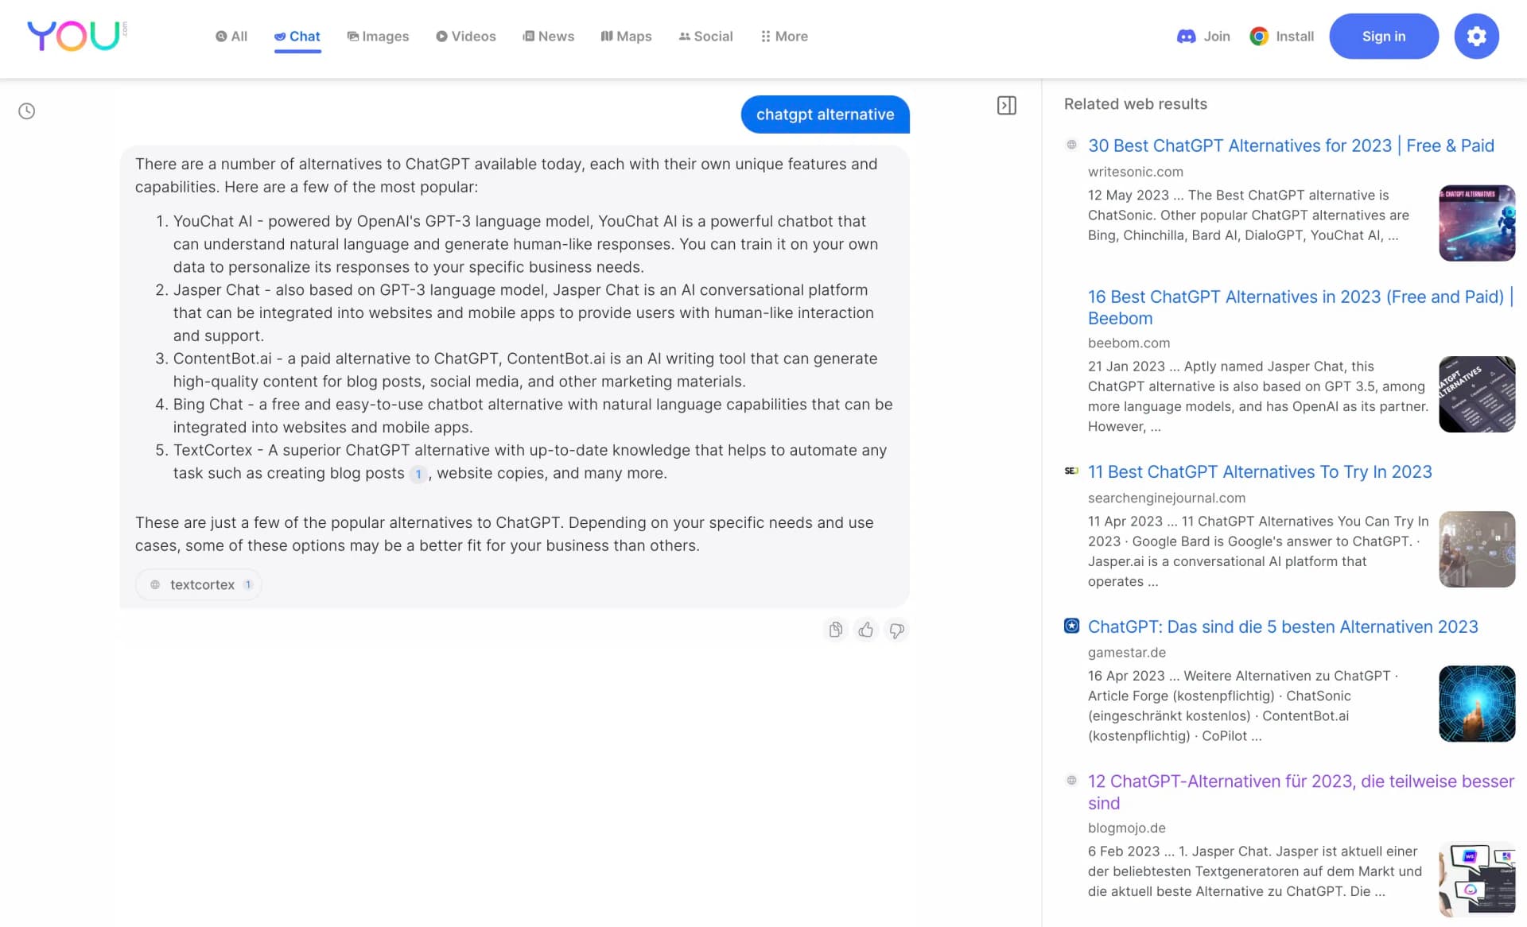Open the chat history clock icon
1527x927 pixels.
tap(26, 111)
